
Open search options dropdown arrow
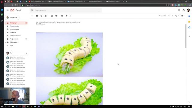[99, 10]
